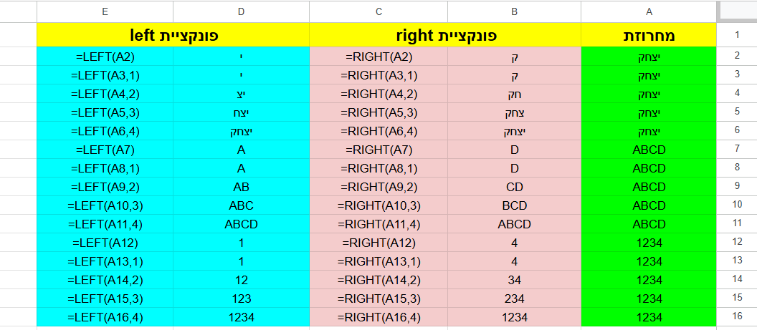Select column B header
The image size is (757, 330).
pos(514,11)
